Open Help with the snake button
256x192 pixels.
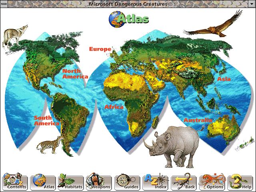pos(240,182)
